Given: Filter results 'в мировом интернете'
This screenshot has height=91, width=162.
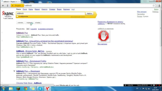Looking at the screenshot, I should click(46, 29).
